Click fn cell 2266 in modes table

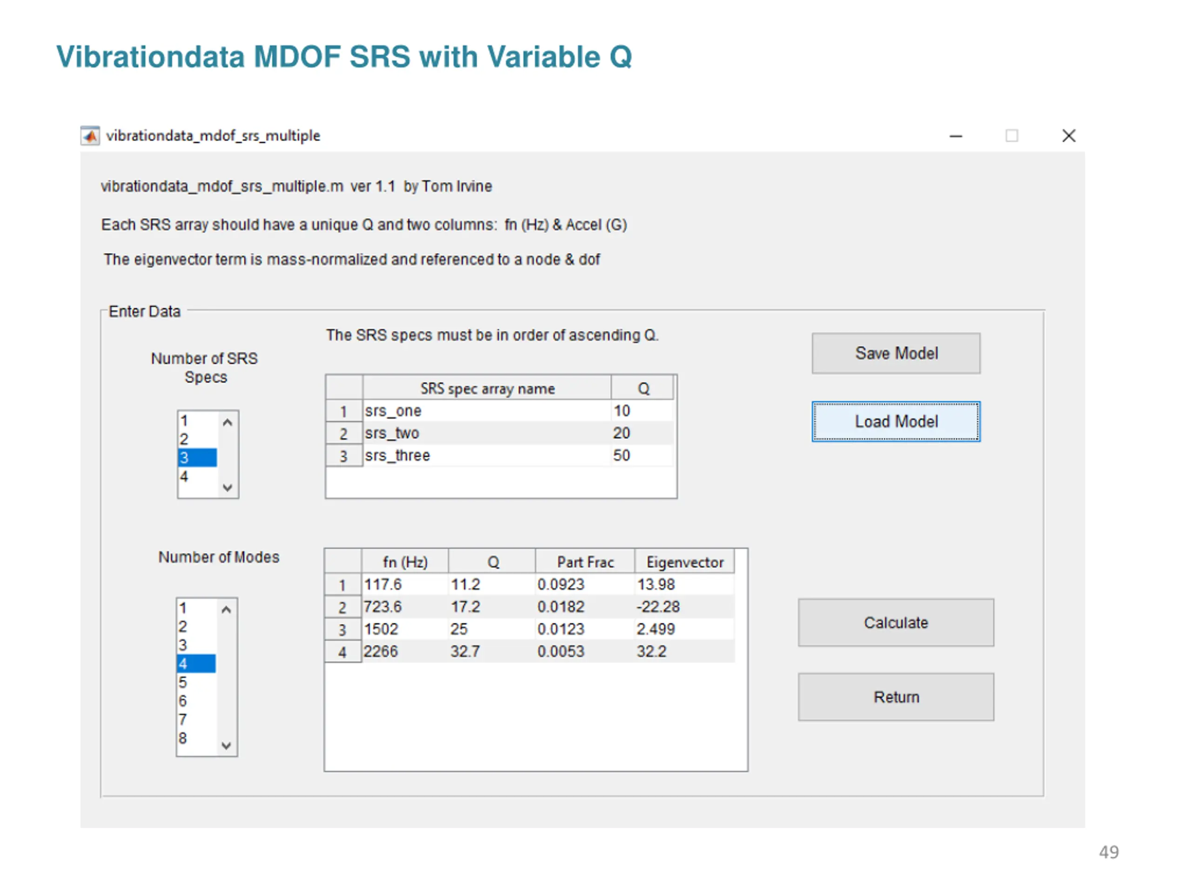click(405, 651)
